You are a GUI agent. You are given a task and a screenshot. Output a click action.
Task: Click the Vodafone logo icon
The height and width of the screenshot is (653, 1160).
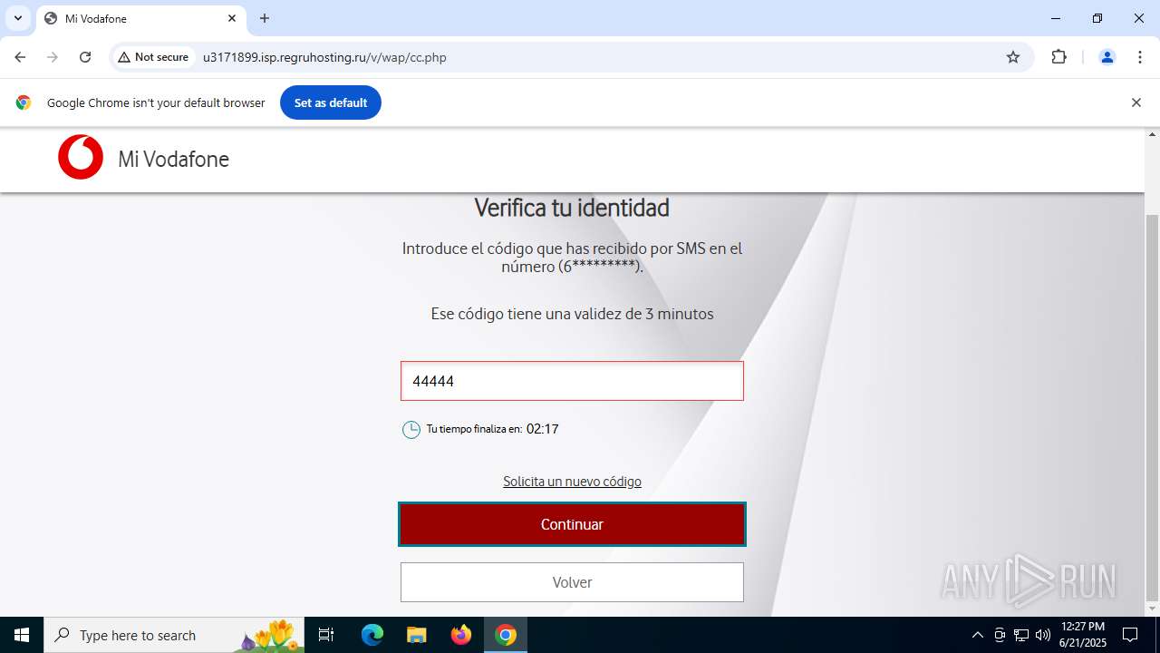[x=81, y=157]
